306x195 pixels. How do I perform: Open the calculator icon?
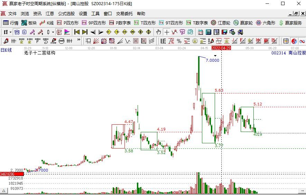(208, 32)
